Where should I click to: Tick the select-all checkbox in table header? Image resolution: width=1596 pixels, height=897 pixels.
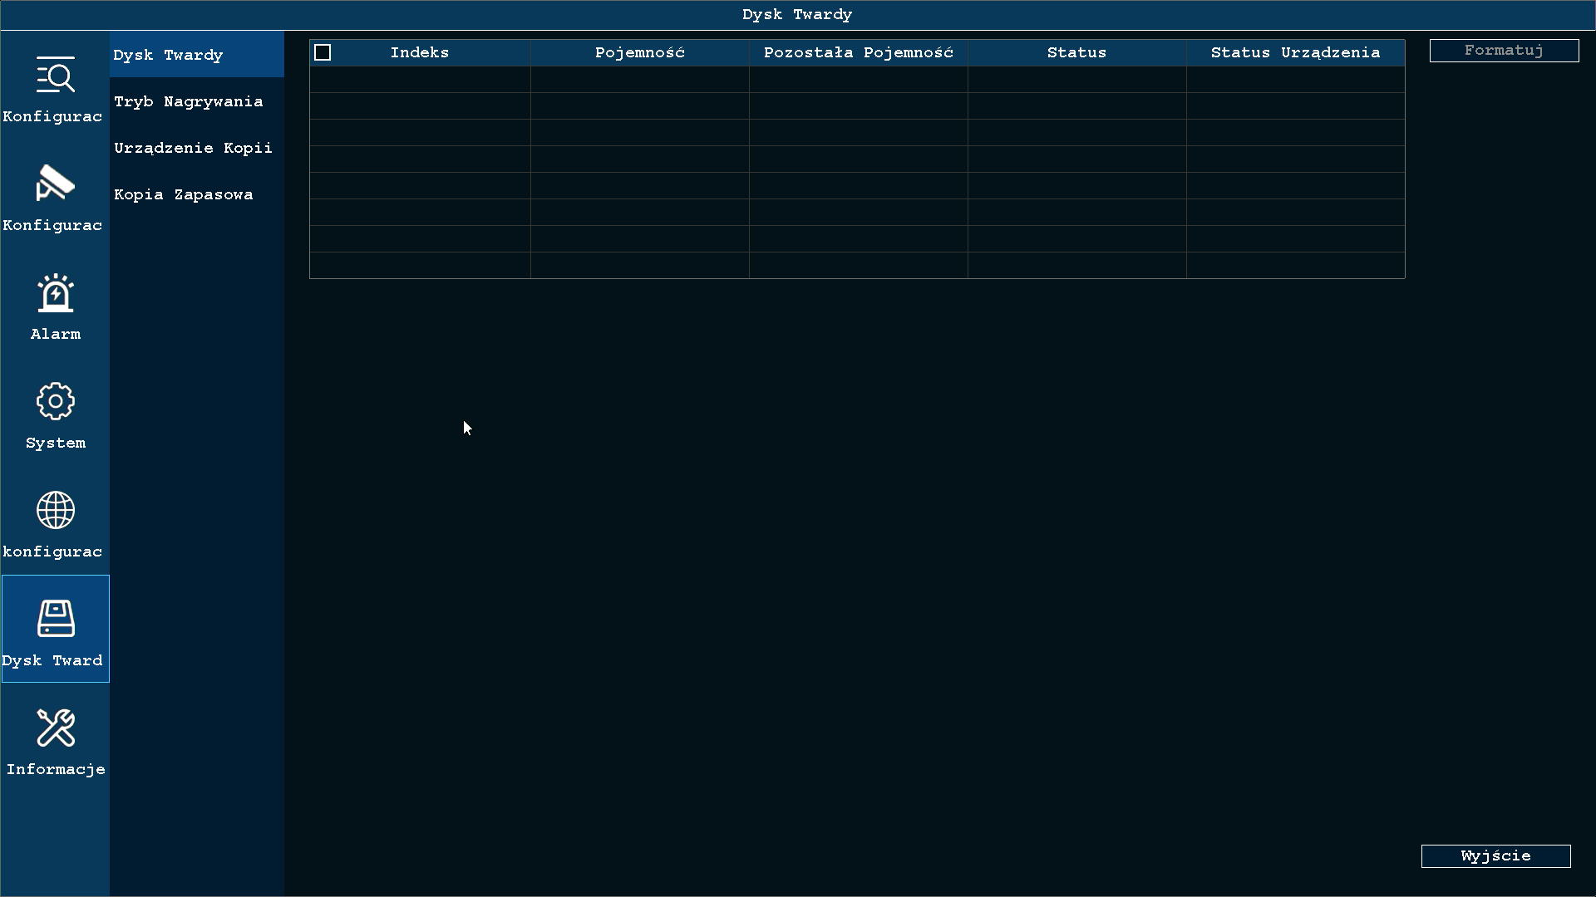323,52
